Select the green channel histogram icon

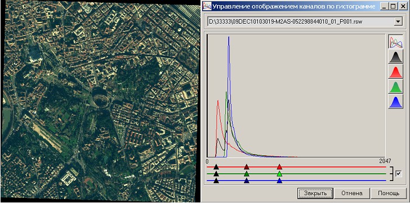(x=395, y=87)
